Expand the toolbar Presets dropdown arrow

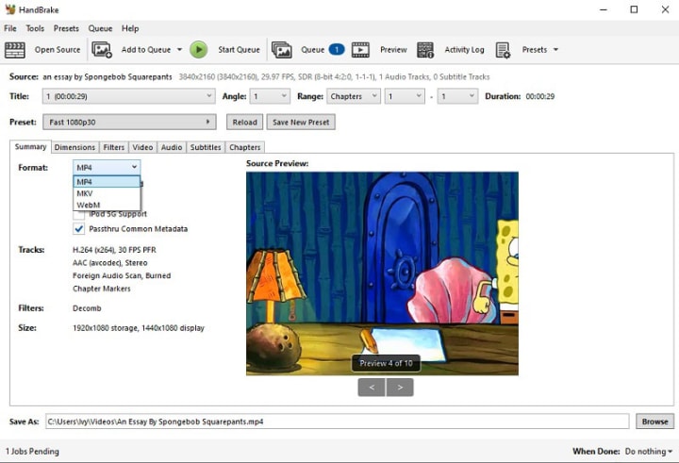(555, 50)
